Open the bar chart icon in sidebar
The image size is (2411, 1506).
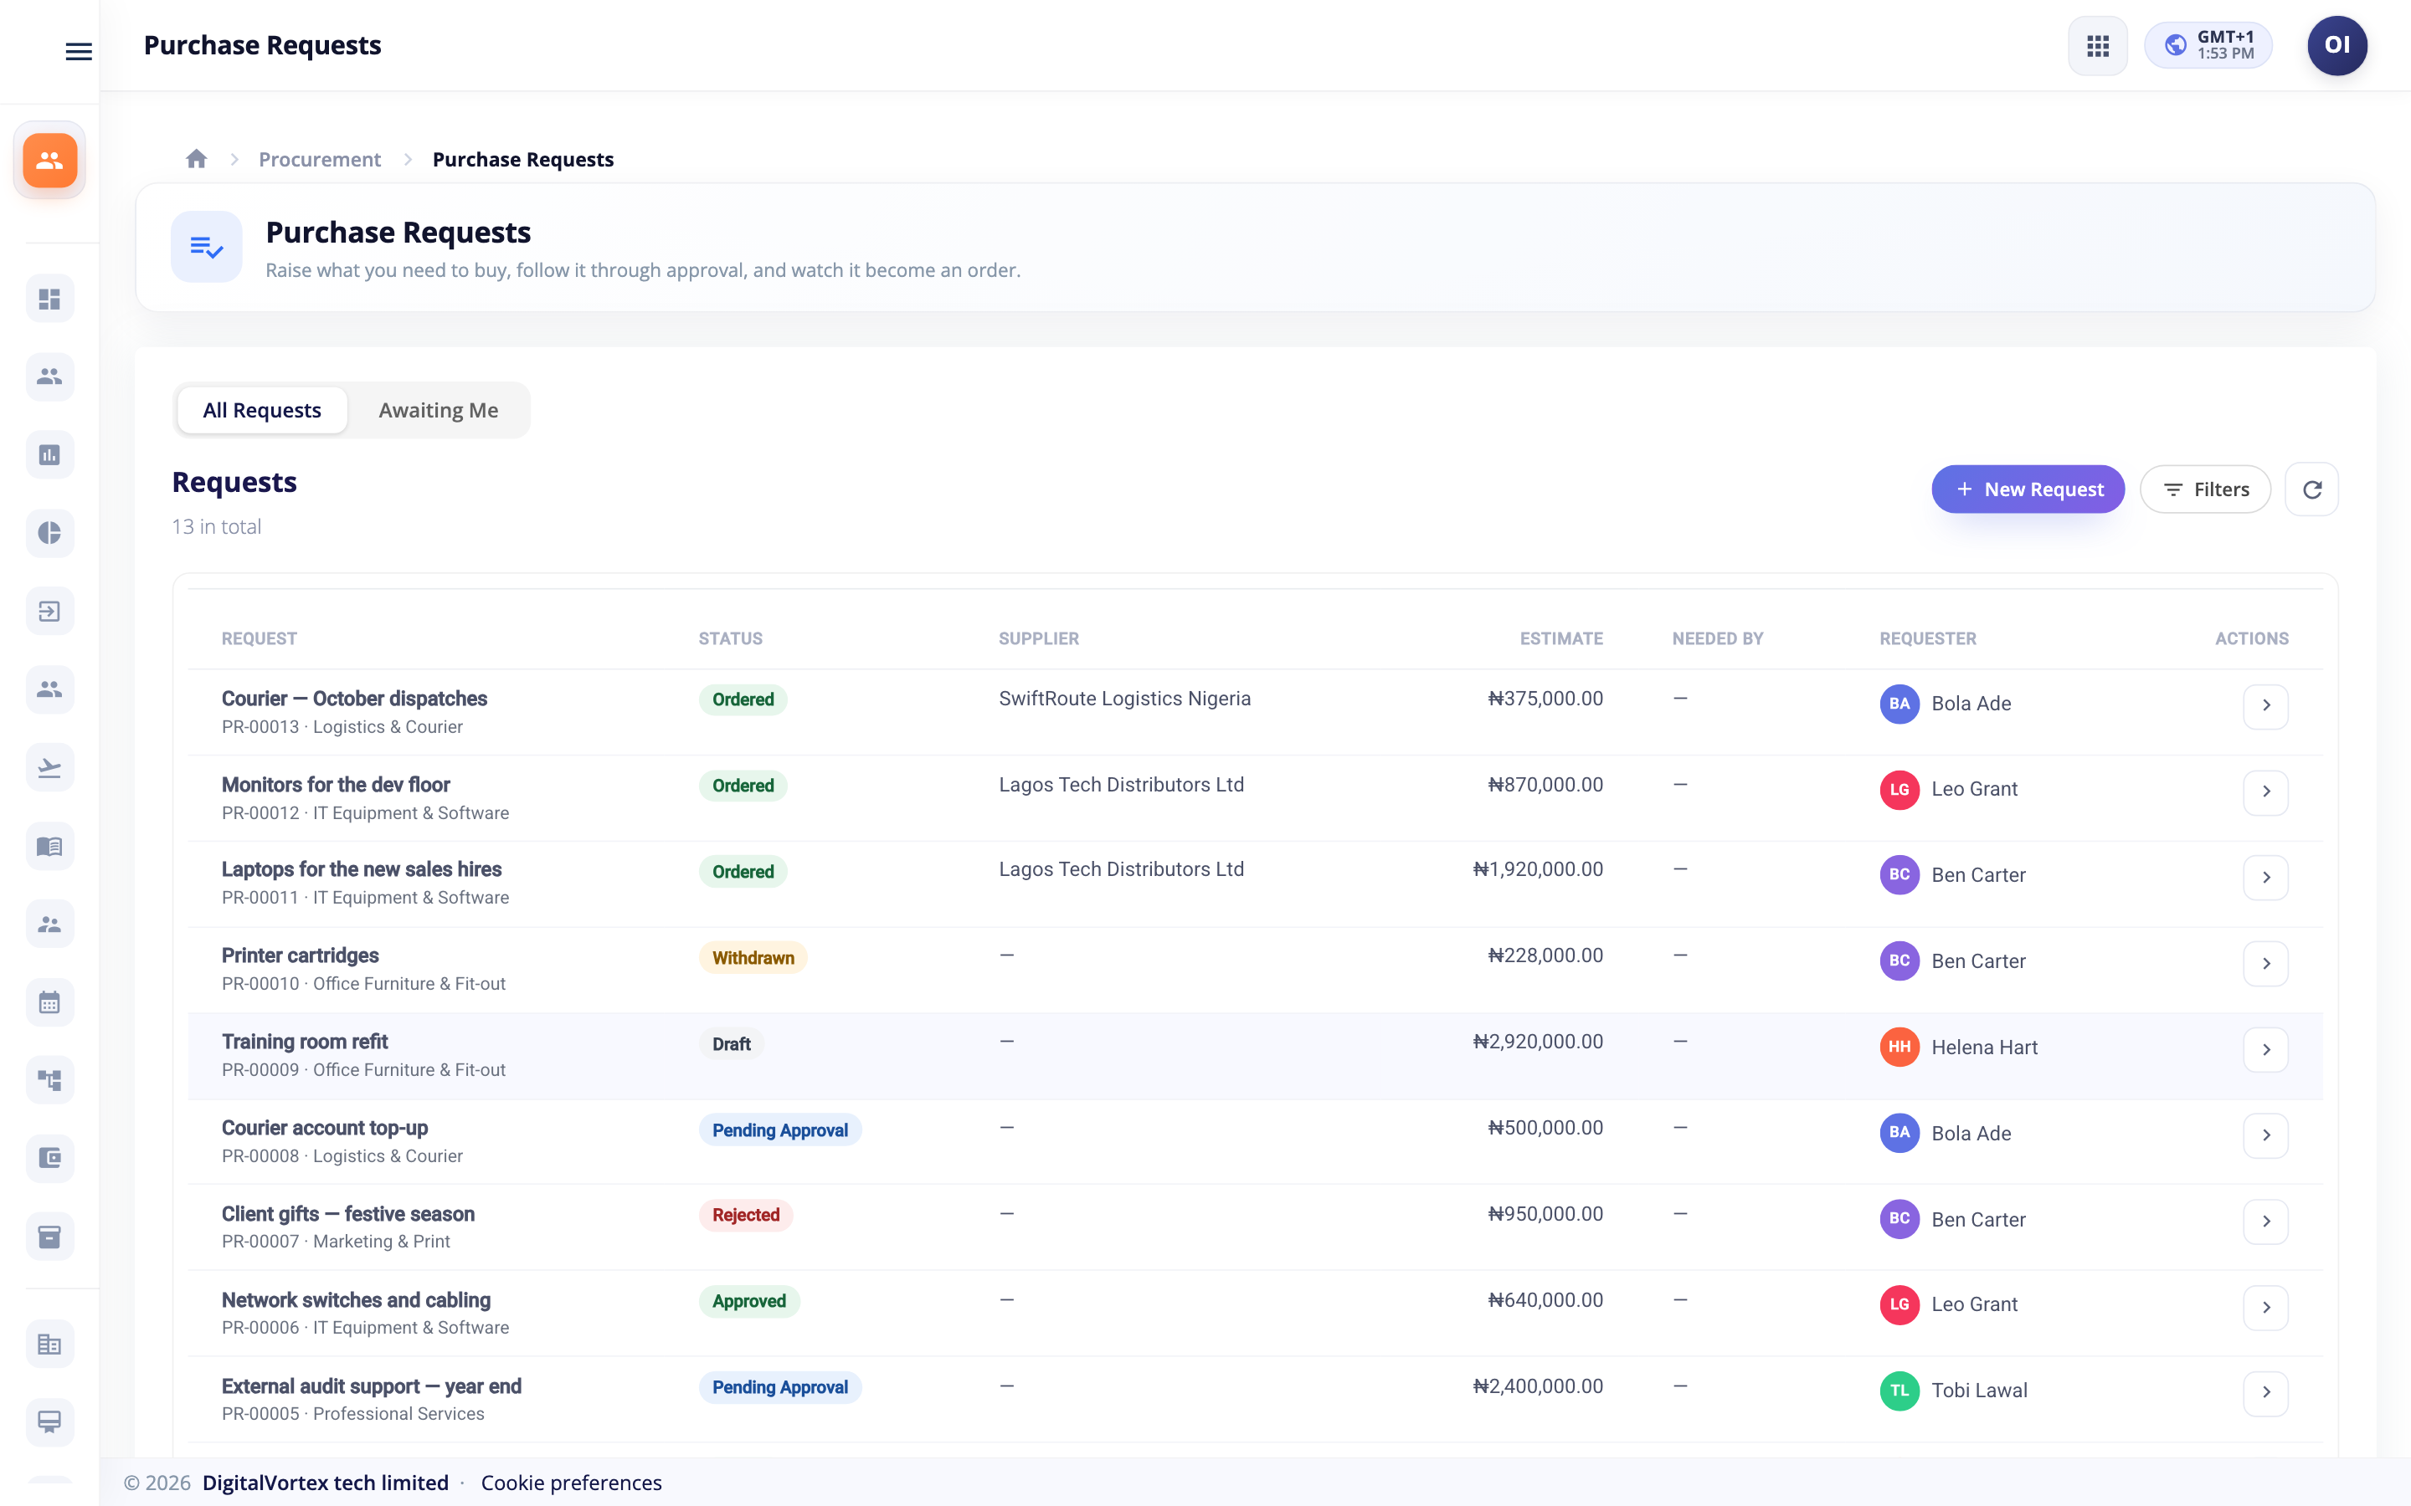[x=50, y=455]
